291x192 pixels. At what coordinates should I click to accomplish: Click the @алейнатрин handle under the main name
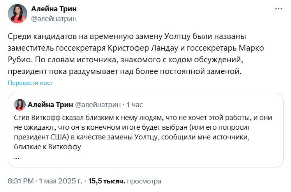click(54, 18)
